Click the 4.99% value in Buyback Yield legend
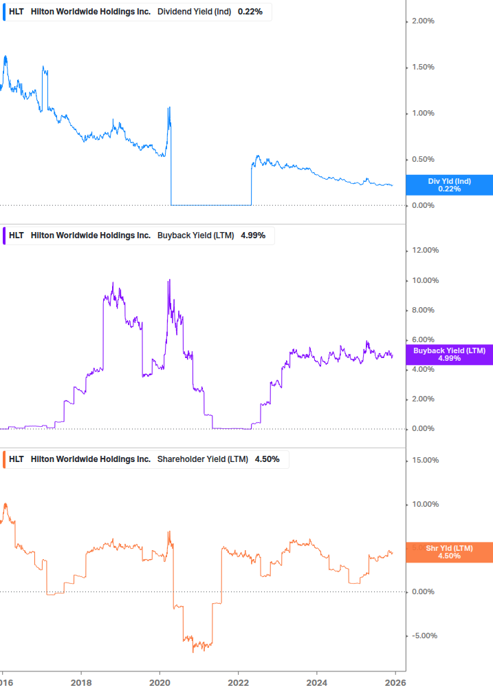493x692 pixels. click(x=253, y=235)
